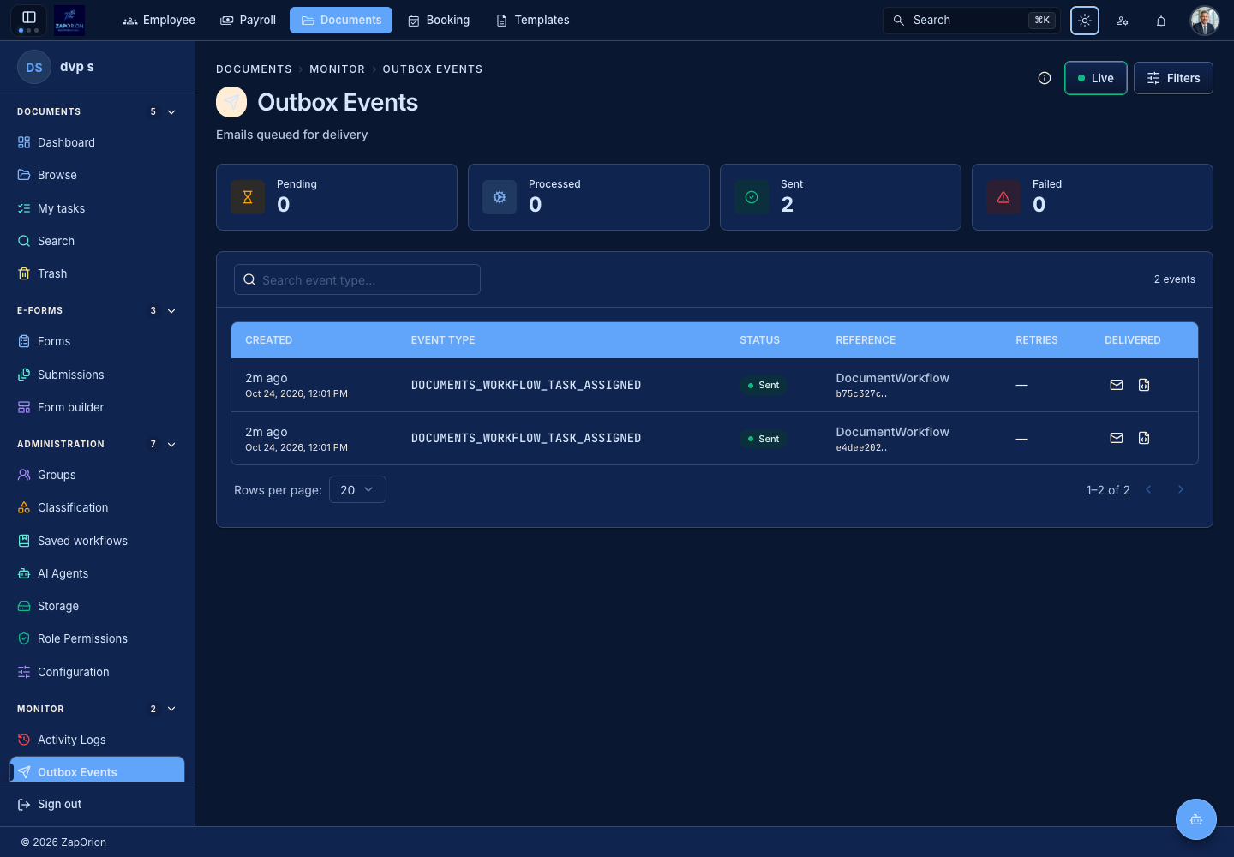Go to Dashboard in sidebar

pyautogui.click(x=97, y=142)
